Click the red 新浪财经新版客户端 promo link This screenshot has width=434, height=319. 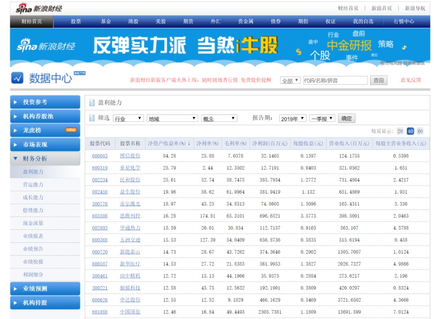pyautogui.click(x=201, y=80)
